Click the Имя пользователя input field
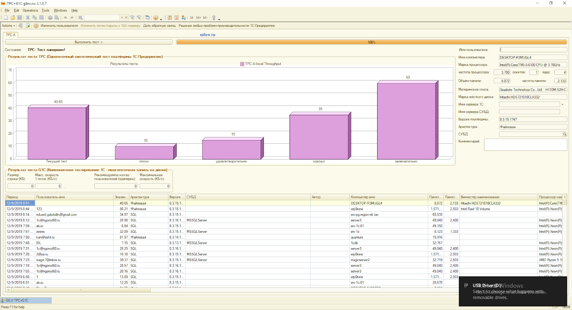The image size is (572, 310). coord(533,50)
